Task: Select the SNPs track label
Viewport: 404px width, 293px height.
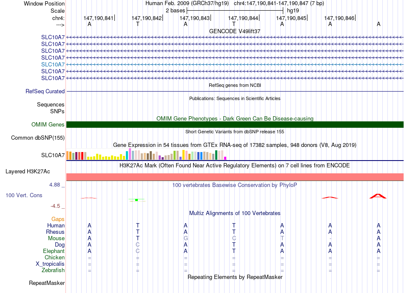Action: pyautogui.click(x=57, y=111)
